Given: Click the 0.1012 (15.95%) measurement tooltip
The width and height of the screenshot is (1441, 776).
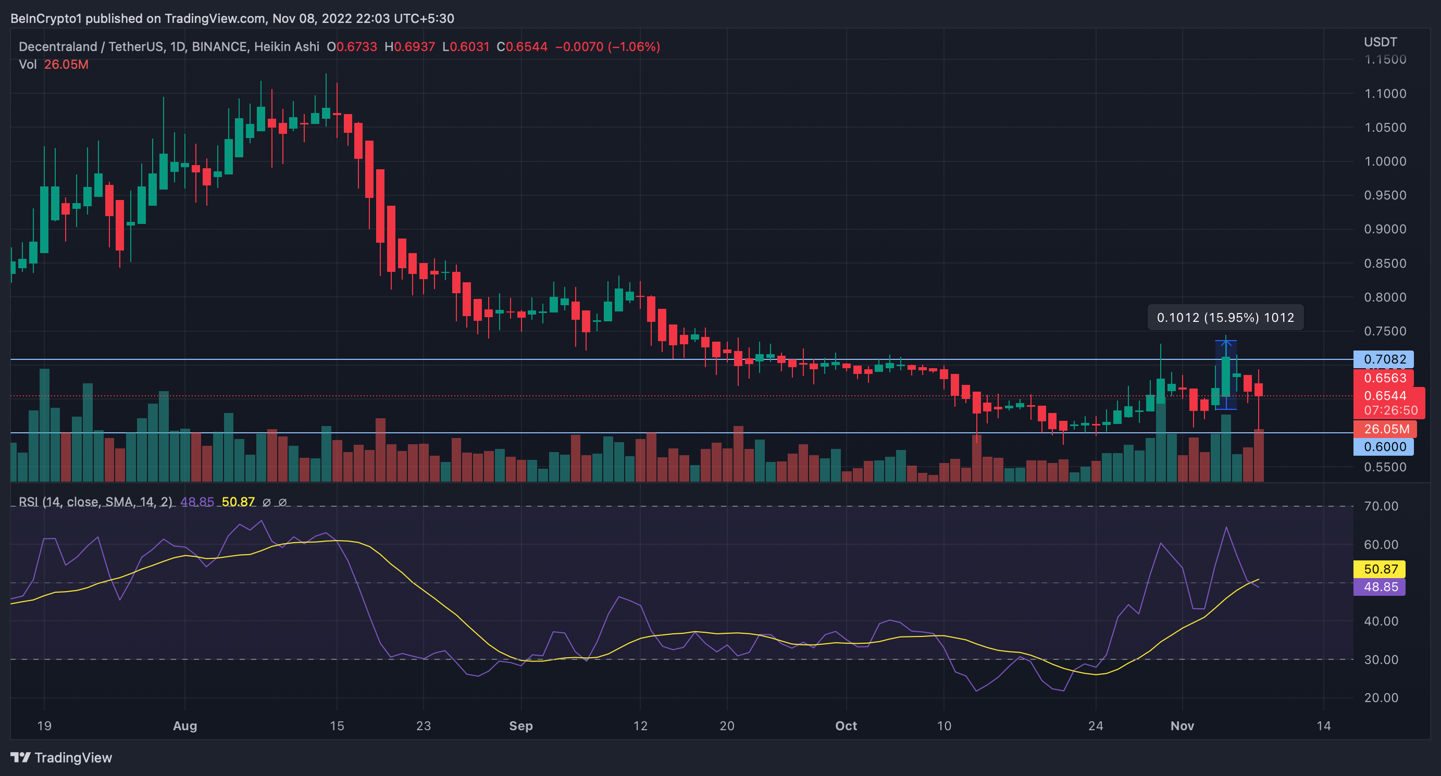Looking at the screenshot, I should [1225, 318].
